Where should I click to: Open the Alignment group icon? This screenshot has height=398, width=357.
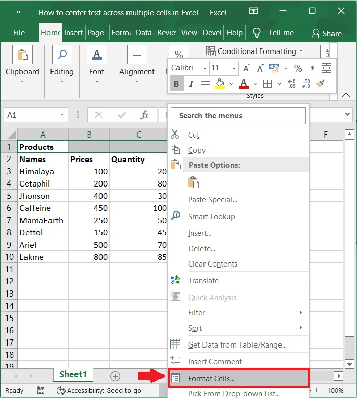click(137, 55)
